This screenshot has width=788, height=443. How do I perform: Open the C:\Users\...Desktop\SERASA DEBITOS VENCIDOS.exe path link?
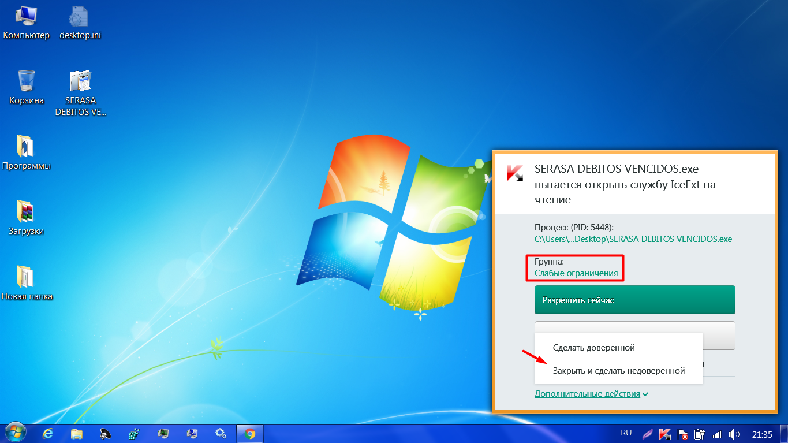[633, 239]
